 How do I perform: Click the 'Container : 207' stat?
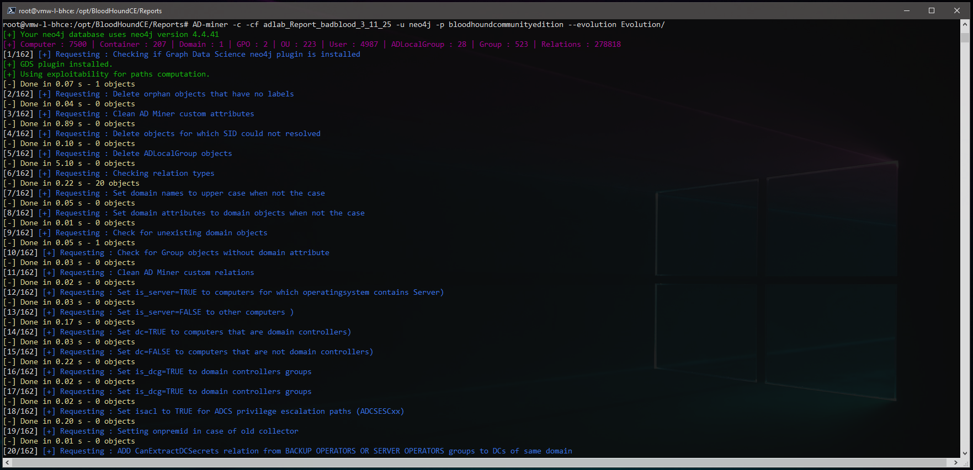pyautogui.click(x=133, y=44)
